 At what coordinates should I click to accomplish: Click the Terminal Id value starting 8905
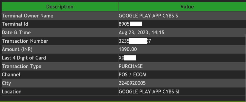tap(130, 24)
